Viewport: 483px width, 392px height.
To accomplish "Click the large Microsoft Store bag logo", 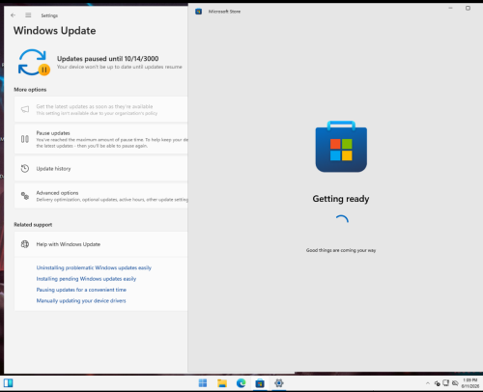I will coord(341,147).
